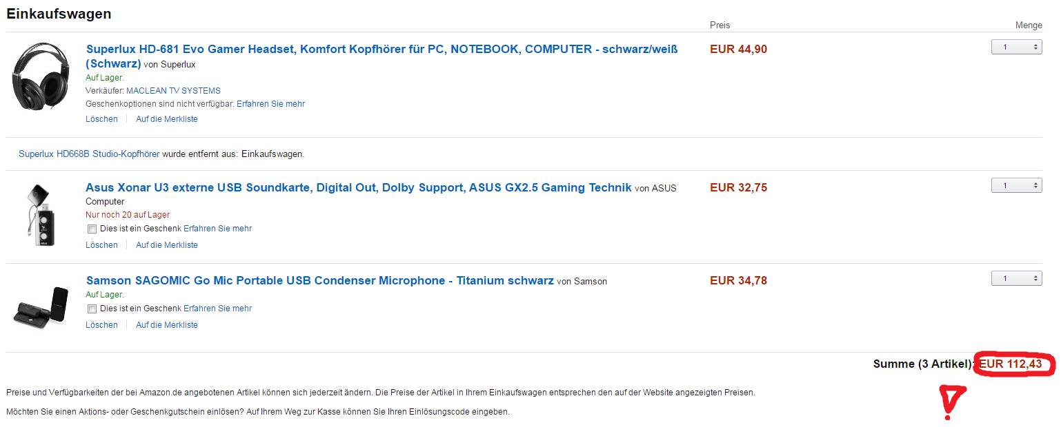Delete the Asus Xonar U3 via Löschen

(x=101, y=245)
